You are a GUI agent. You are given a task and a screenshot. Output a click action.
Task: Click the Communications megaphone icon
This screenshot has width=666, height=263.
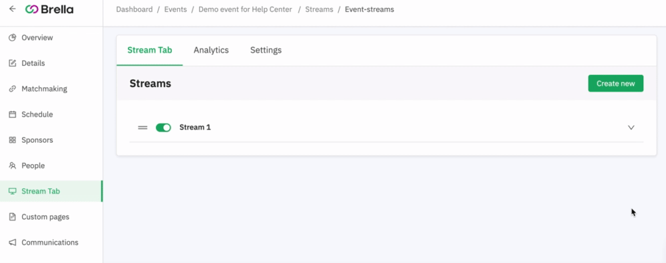(x=12, y=242)
